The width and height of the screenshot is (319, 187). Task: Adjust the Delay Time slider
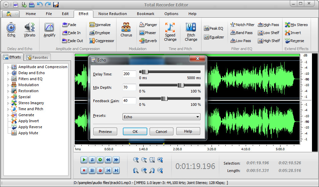(145, 72)
